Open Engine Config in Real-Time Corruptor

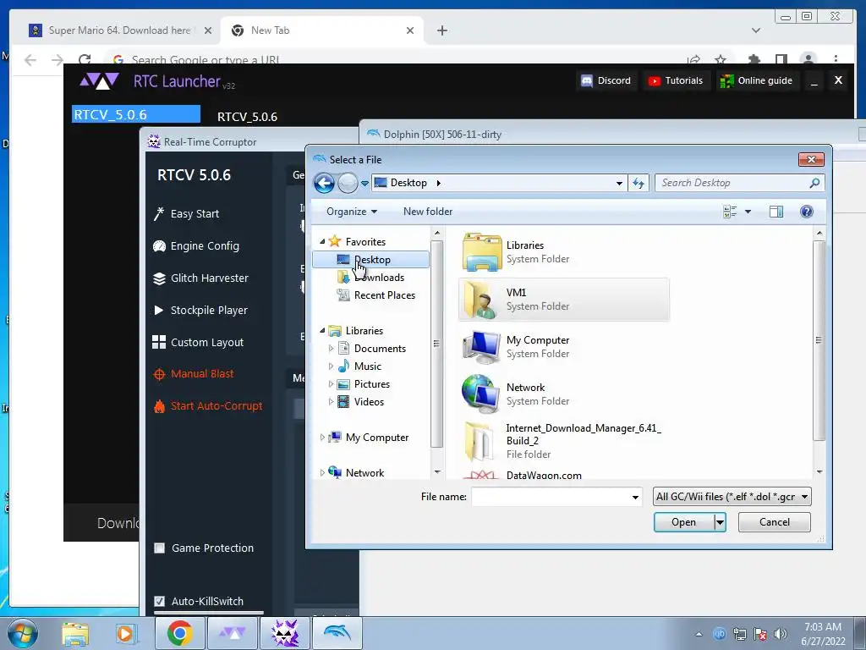click(x=196, y=246)
